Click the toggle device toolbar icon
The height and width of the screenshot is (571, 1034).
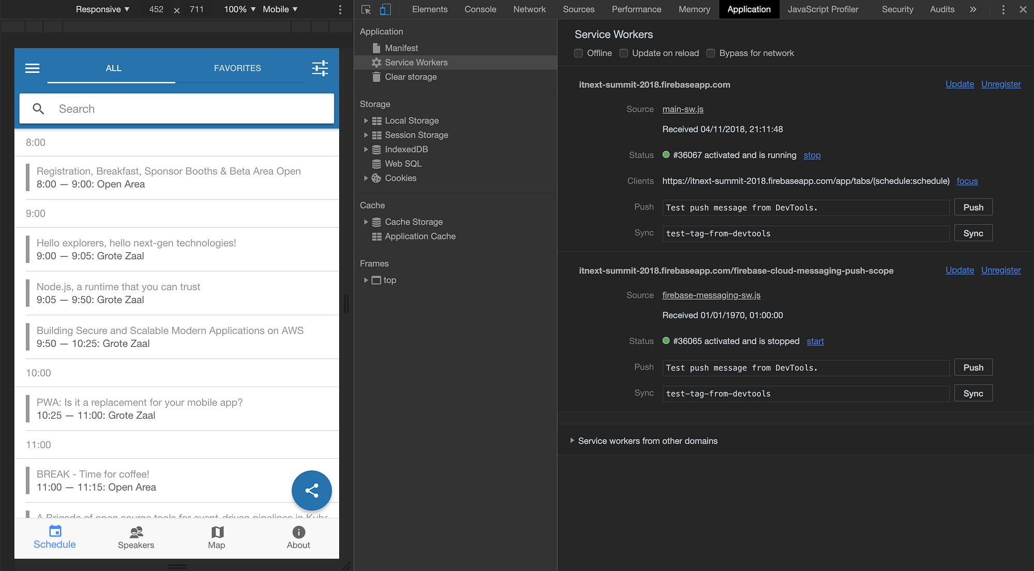(x=385, y=9)
